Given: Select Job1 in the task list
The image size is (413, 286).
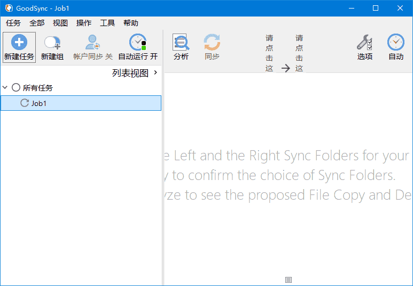Looking at the screenshot, I should coord(39,103).
